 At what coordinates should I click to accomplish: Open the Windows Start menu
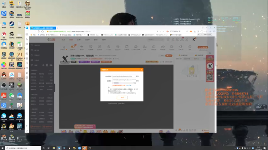(x=3, y=148)
